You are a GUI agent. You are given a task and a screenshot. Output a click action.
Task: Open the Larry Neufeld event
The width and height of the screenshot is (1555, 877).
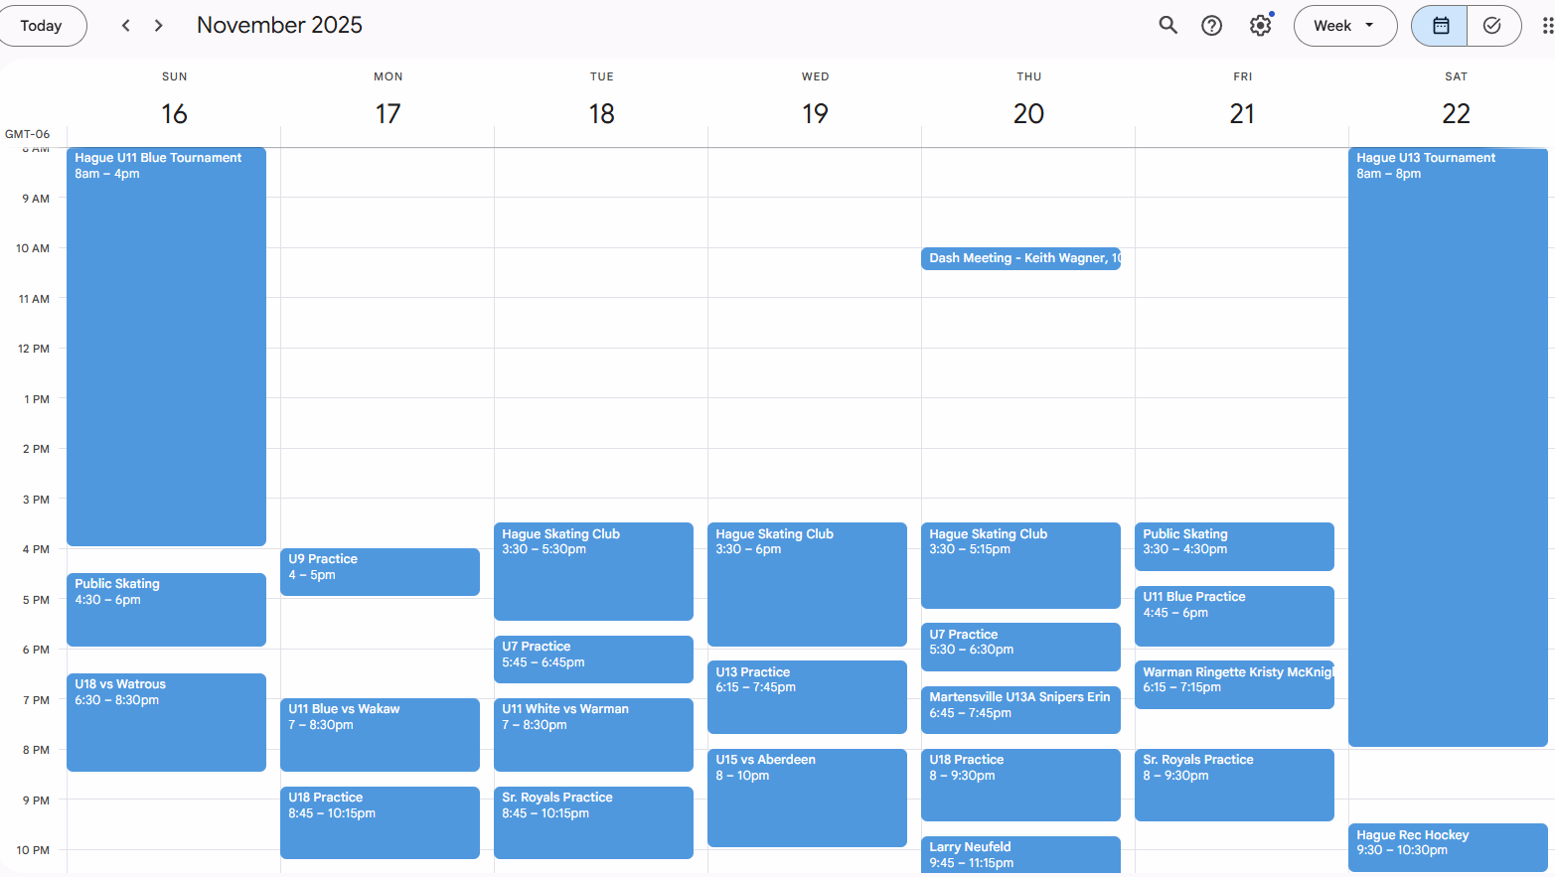tap(1020, 854)
